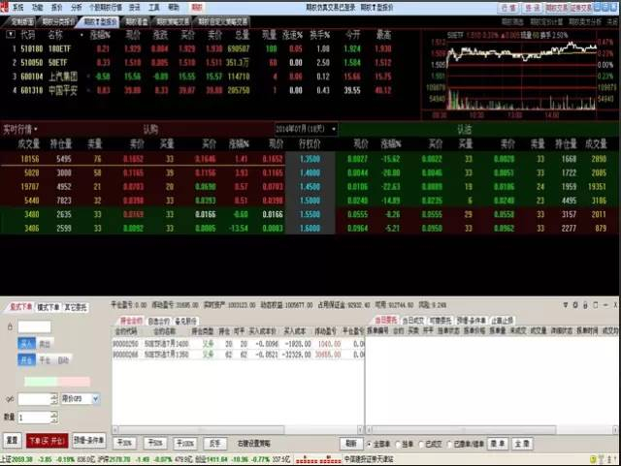Click the 刷新 refresh button
The height and width of the screenshot is (466, 621).
[x=351, y=443]
